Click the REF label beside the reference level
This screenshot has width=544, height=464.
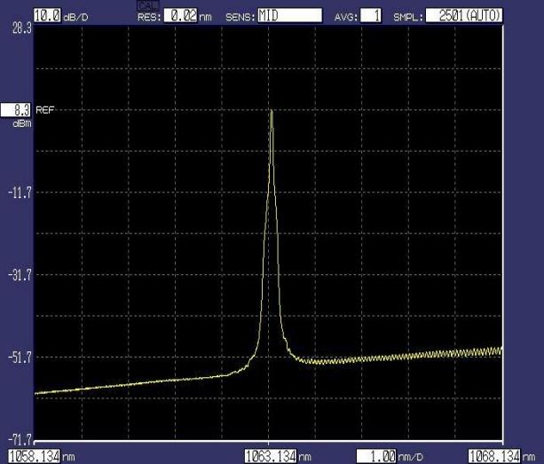pos(44,110)
